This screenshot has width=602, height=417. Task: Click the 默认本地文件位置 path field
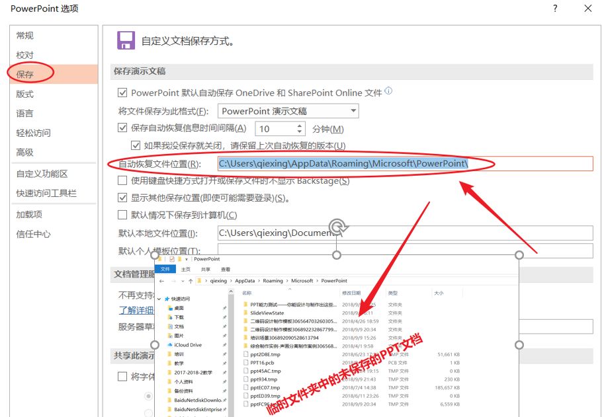pyautogui.click(x=406, y=233)
